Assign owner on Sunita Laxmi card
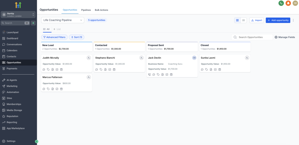 247,58
